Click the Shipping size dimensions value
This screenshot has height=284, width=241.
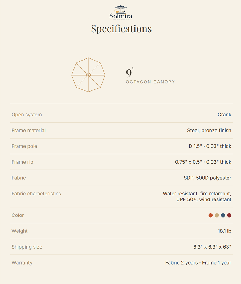point(212,247)
